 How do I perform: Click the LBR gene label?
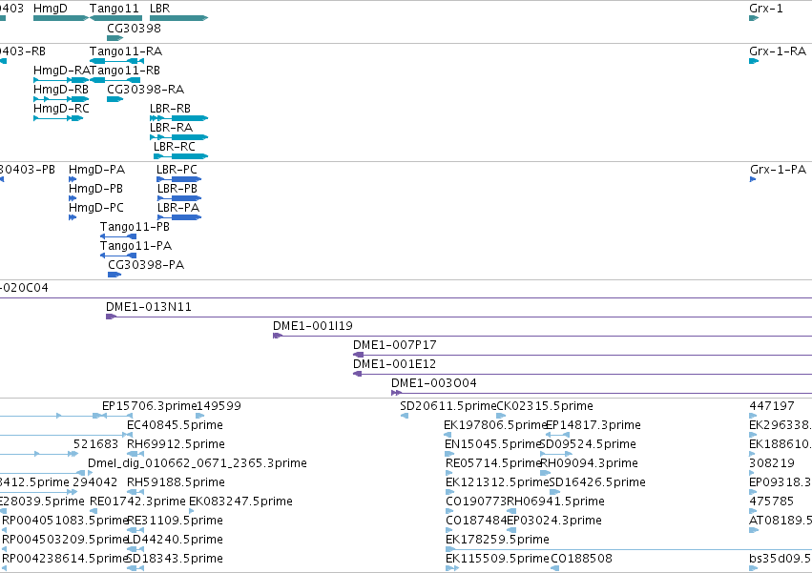click(x=159, y=9)
